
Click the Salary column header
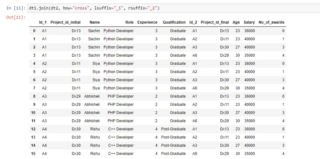pyautogui.click(x=249, y=22)
